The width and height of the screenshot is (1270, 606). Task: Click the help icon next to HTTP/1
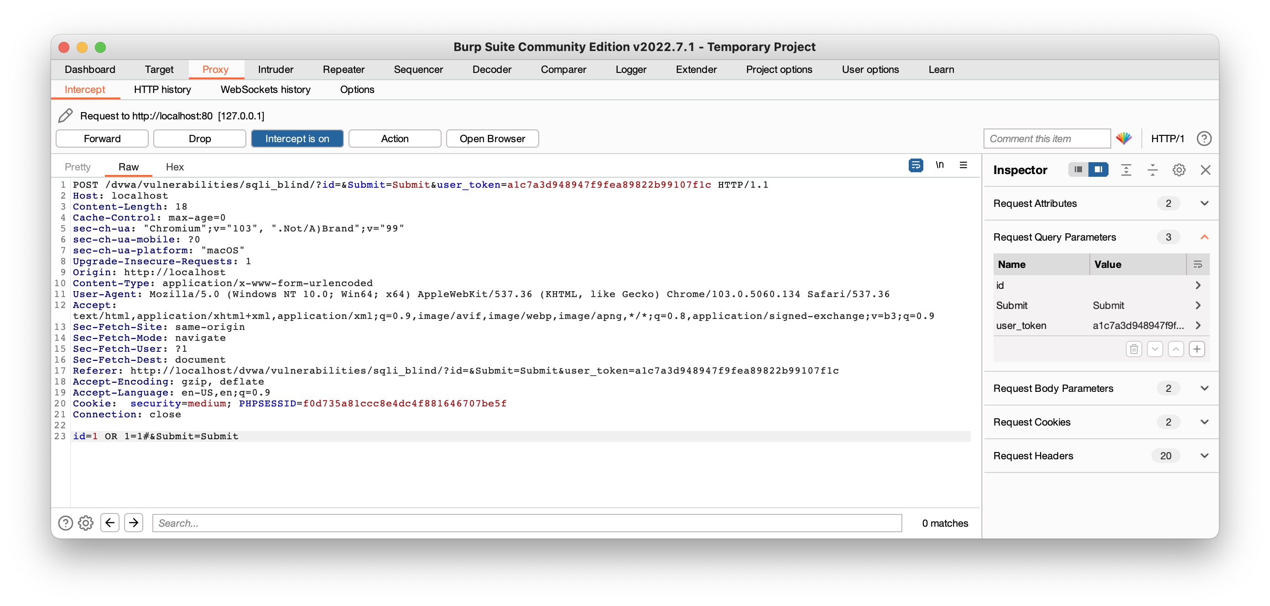pos(1204,139)
